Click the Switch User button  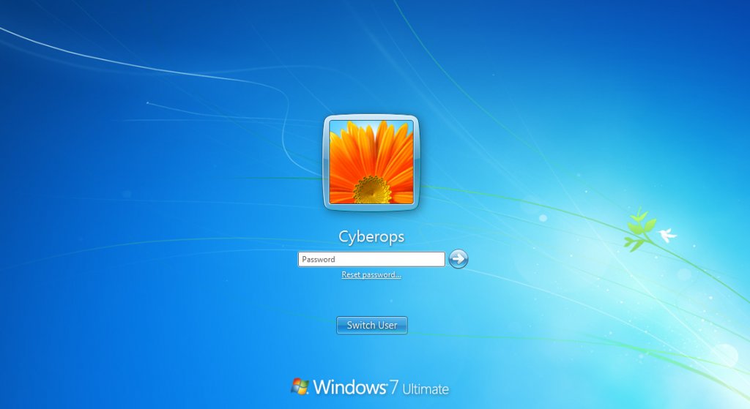(x=371, y=325)
